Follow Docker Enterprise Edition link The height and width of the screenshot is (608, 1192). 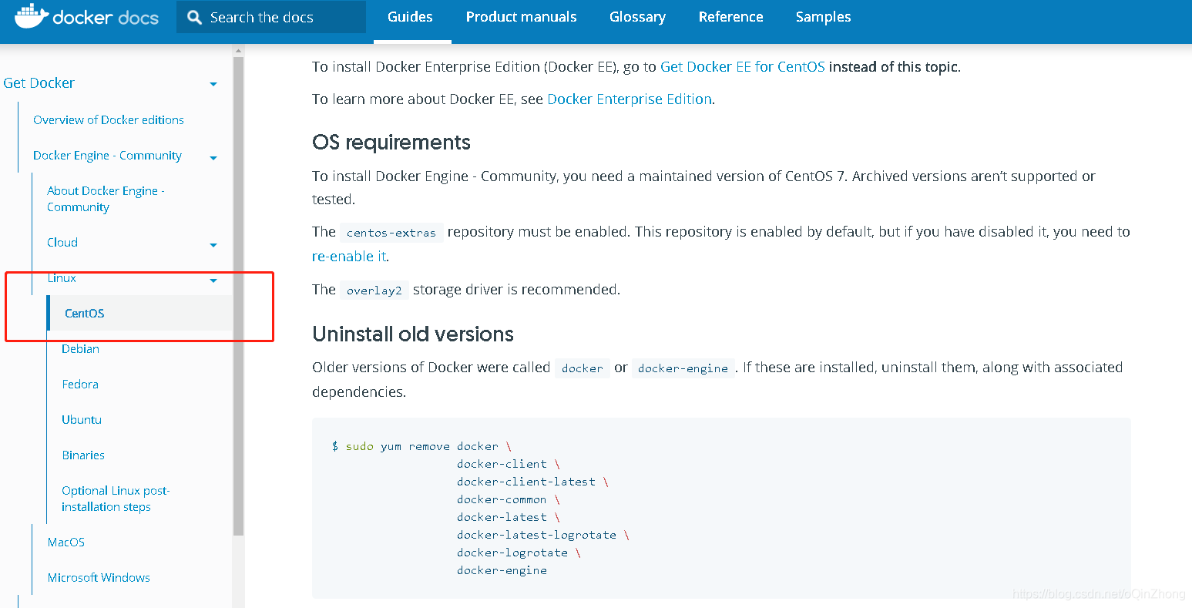630,99
